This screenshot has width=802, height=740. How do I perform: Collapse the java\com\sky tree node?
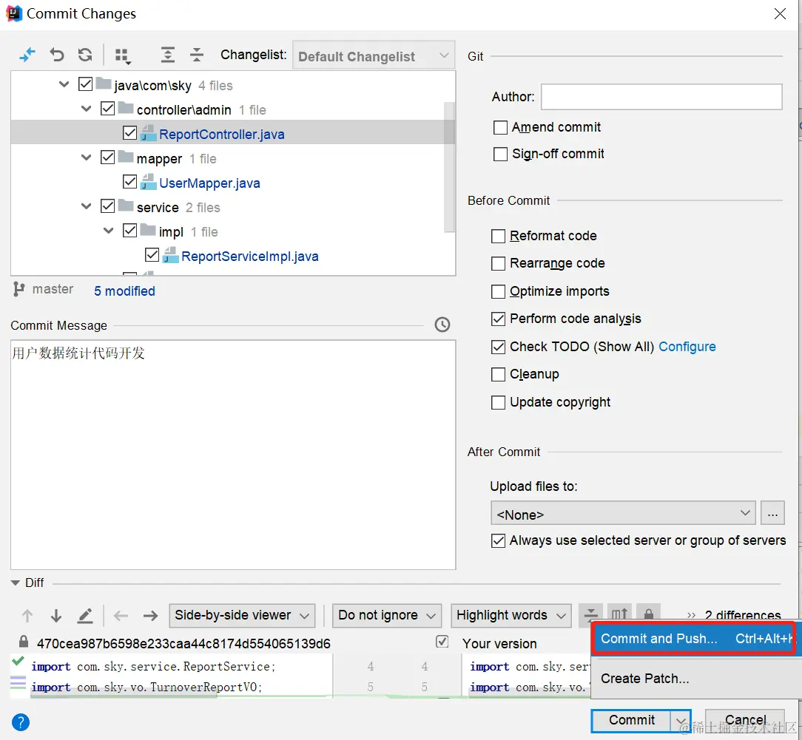click(64, 84)
